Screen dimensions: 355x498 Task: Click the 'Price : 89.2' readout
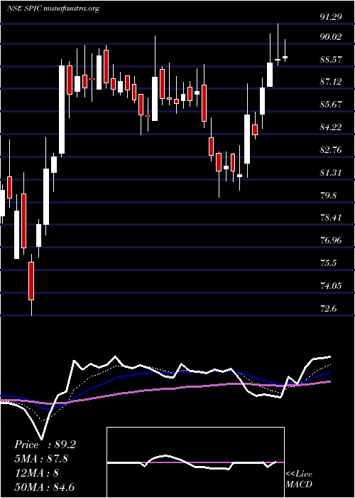tap(45, 445)
